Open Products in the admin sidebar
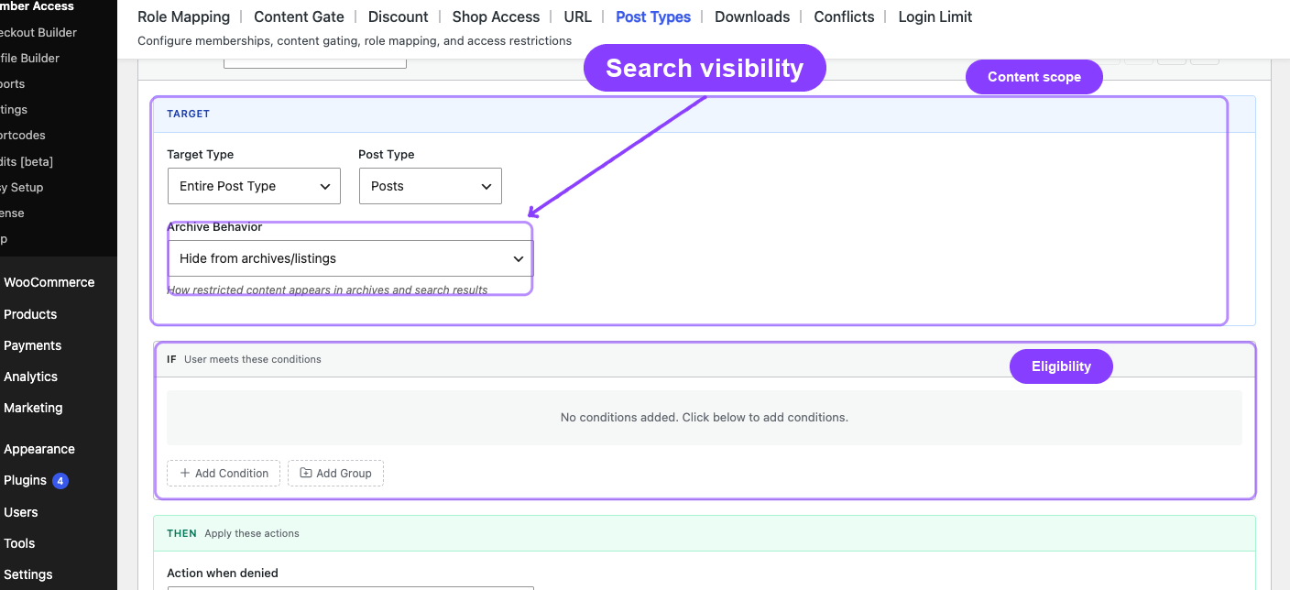Viewport: 1290px width, 590px height. click(30, 314)
